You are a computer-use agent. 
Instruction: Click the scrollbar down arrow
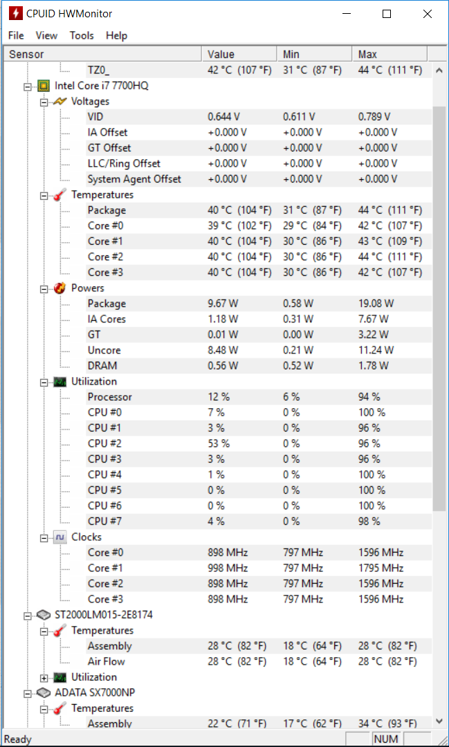[439, 722]
